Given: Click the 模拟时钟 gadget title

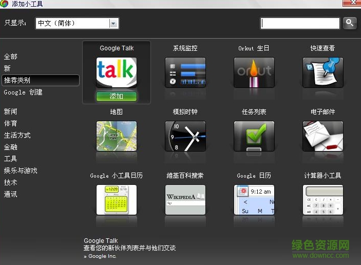Looking at the screenshot, I should (x=185, y=112).
